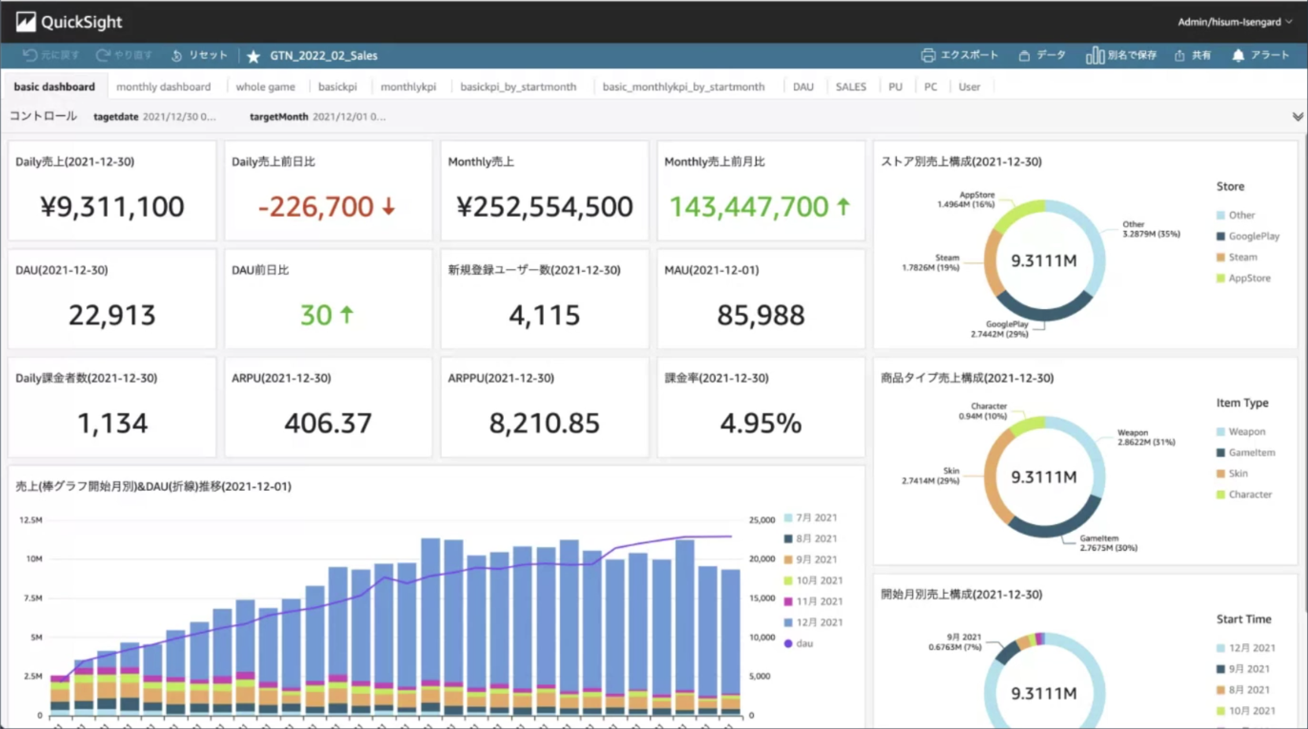Image resolution: width=1308 pixels, height=729 pixels.
Task: Open the SALES sheet tab
Action: 850,87
